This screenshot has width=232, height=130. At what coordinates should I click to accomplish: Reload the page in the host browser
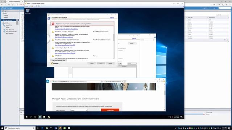tap(9, 5)
